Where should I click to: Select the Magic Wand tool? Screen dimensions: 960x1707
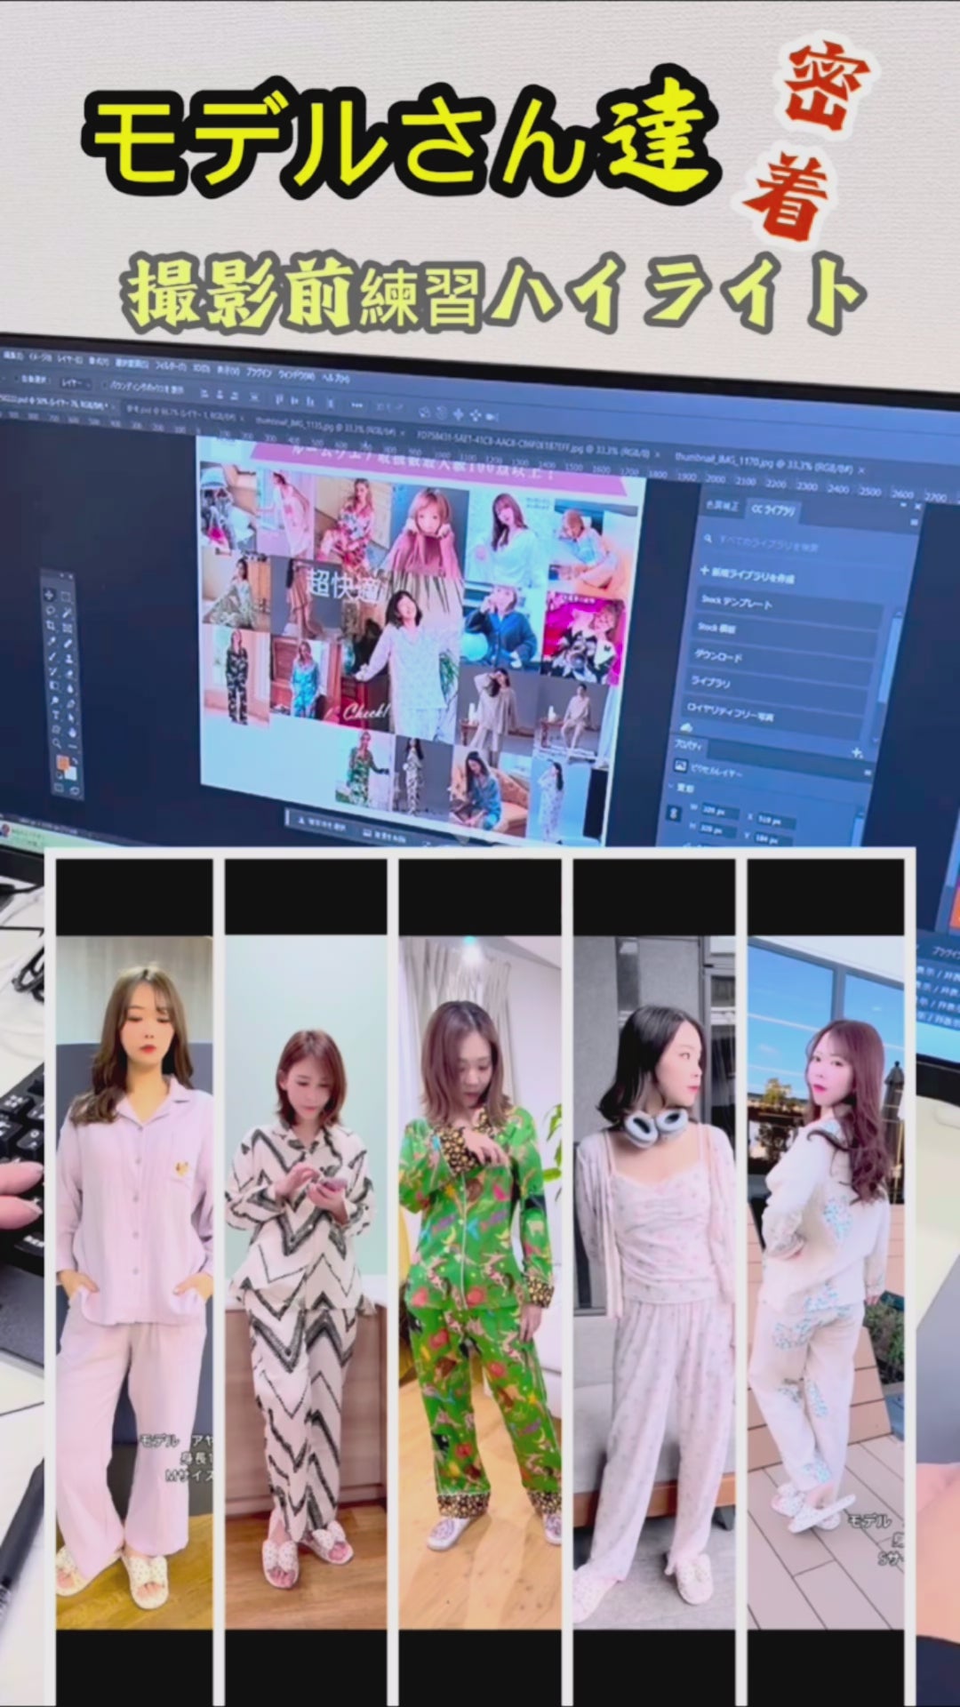pyautogui.click(x=68, y=613)
